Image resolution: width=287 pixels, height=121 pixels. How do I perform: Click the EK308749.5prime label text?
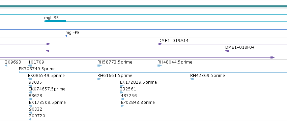(37, 69)
